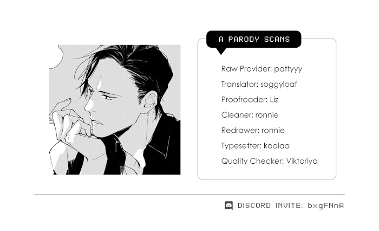Click the character's ear in the portrait
The height and width of the screenshot is (231, 379).
click(151, 100)
